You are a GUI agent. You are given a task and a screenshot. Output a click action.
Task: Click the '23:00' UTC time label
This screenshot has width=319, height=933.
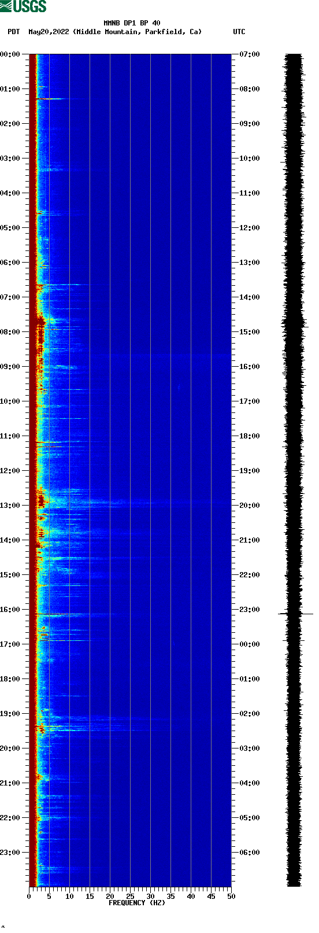pos(250,610)
